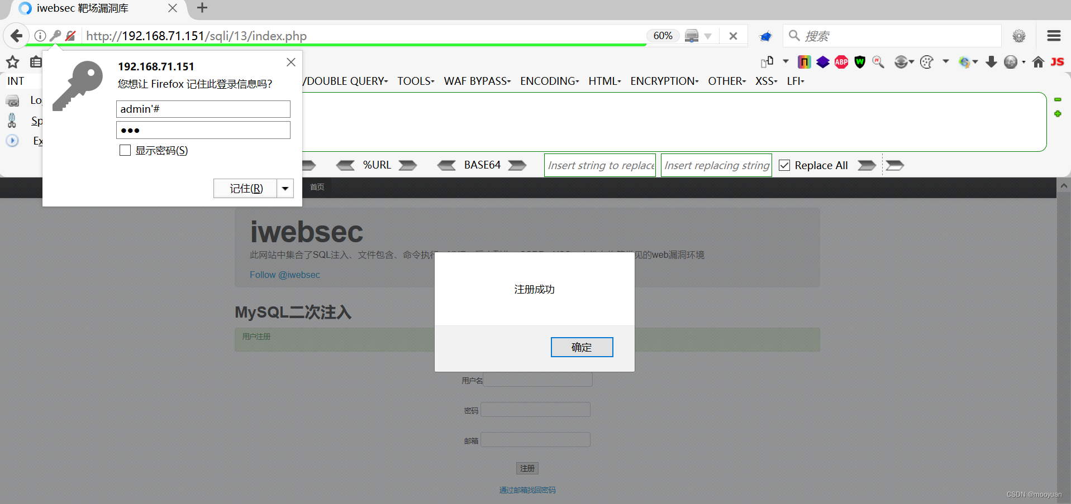Click the cookie manager icon
Viewport: 1071px width, 504px height.
click(926, 62)
